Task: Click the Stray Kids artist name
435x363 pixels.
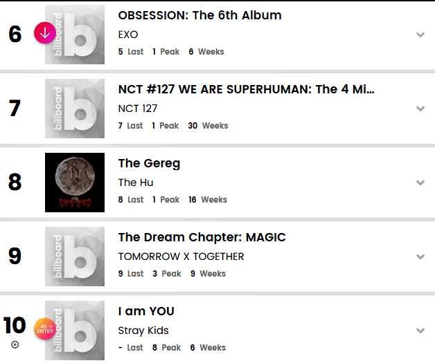Action: pos(143,331)
